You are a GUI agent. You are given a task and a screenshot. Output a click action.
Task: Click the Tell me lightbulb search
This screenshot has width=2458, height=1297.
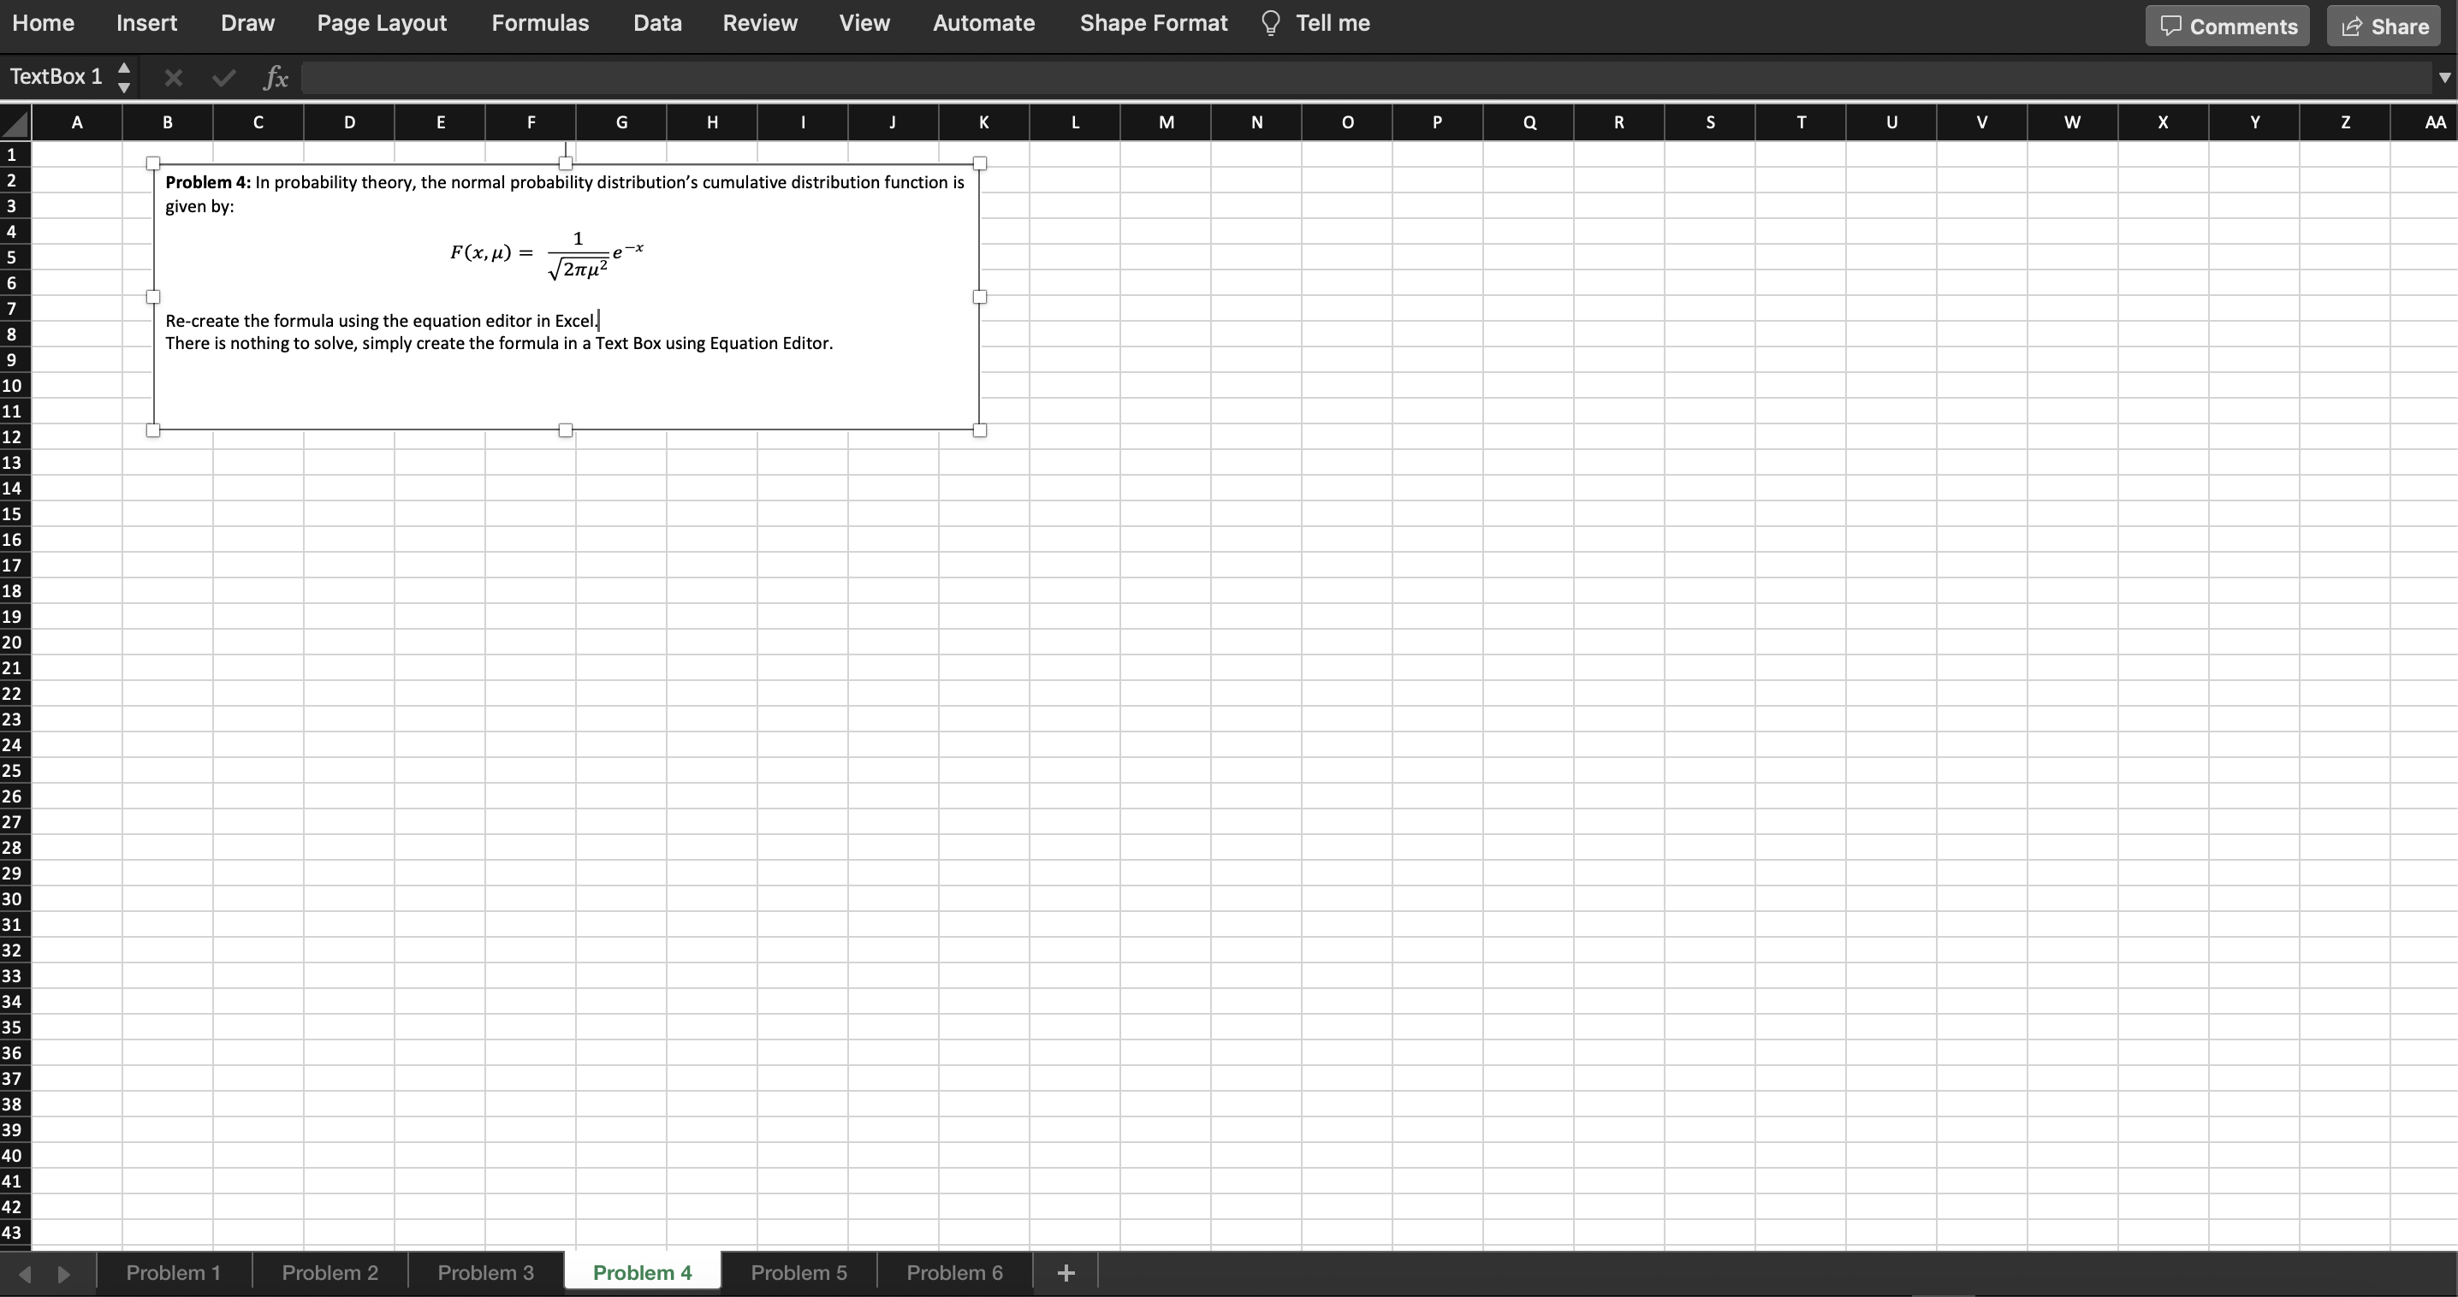pos(1315,23)
